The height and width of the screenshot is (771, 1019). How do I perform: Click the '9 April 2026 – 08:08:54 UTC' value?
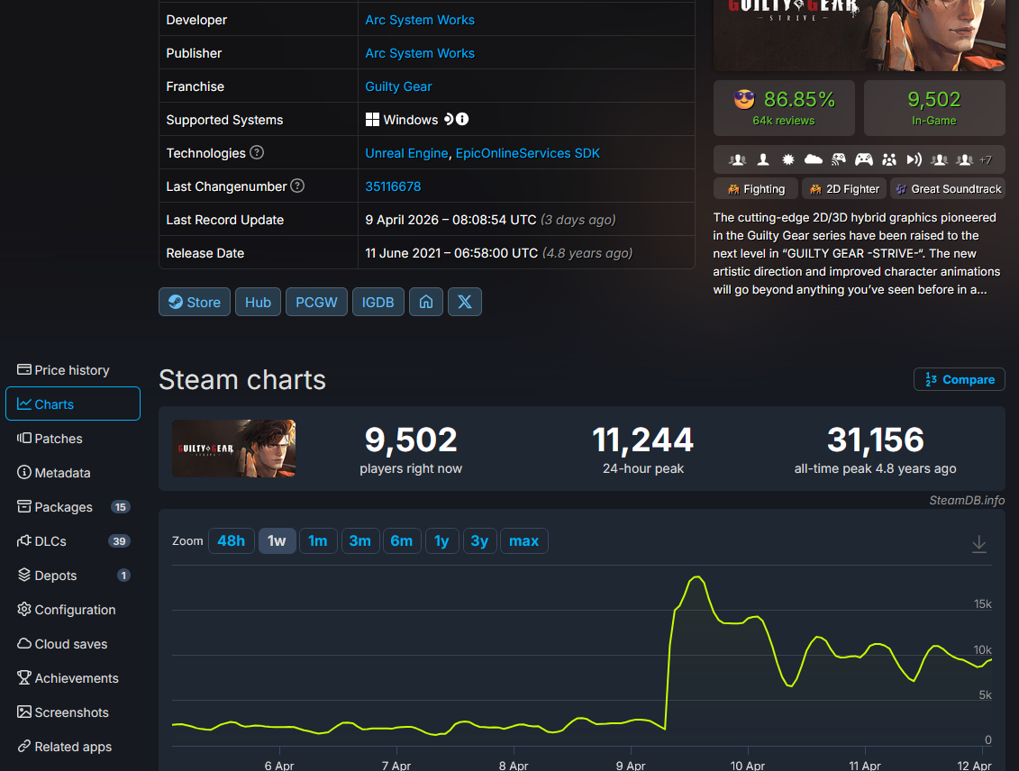point(451,220)
